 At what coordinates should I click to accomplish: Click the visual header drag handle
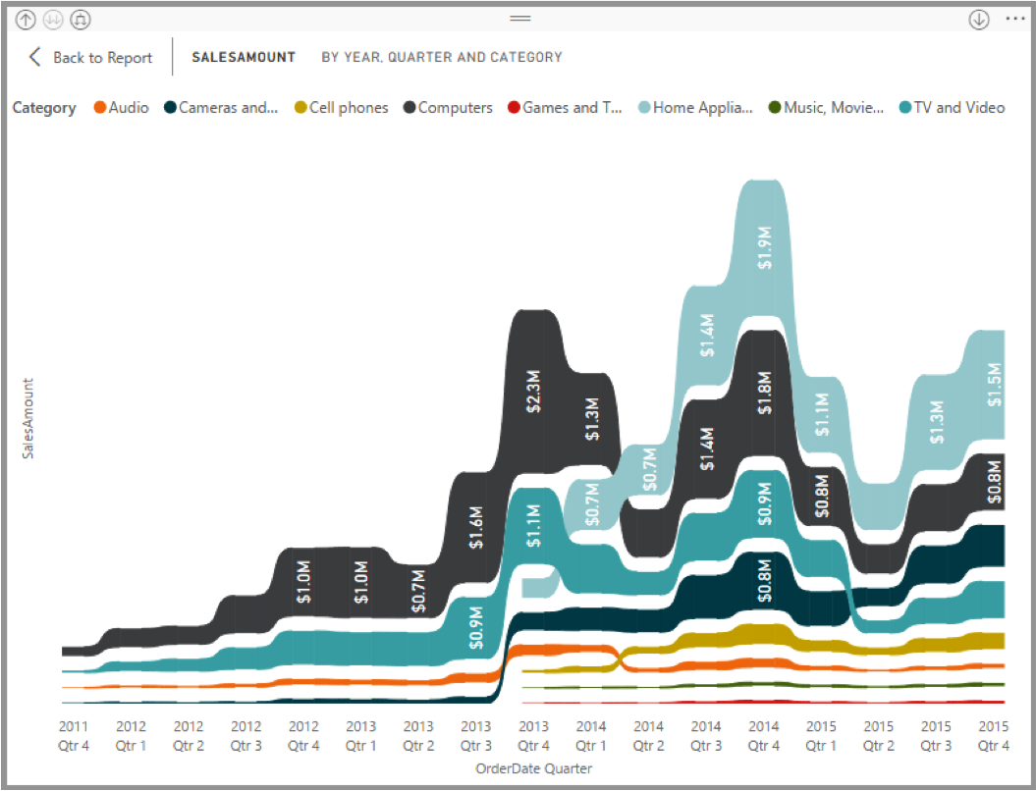519,19
